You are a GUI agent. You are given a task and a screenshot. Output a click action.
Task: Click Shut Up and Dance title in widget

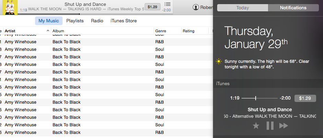[270, 110]
